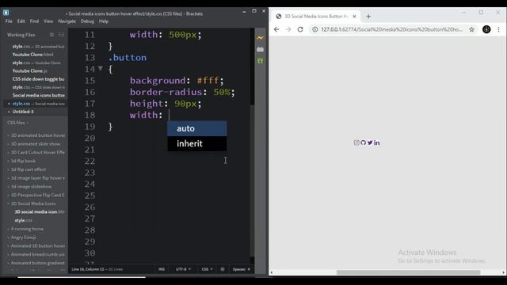Click the indent size value 4

(x=249, y=269)
